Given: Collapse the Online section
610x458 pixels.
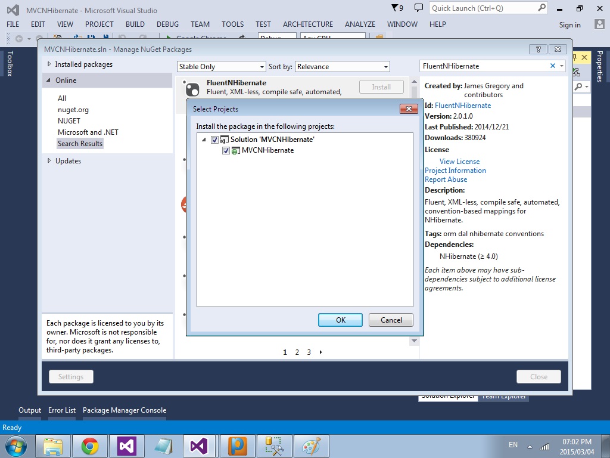Looking at the screenshot, I should [x=49, y=80].
